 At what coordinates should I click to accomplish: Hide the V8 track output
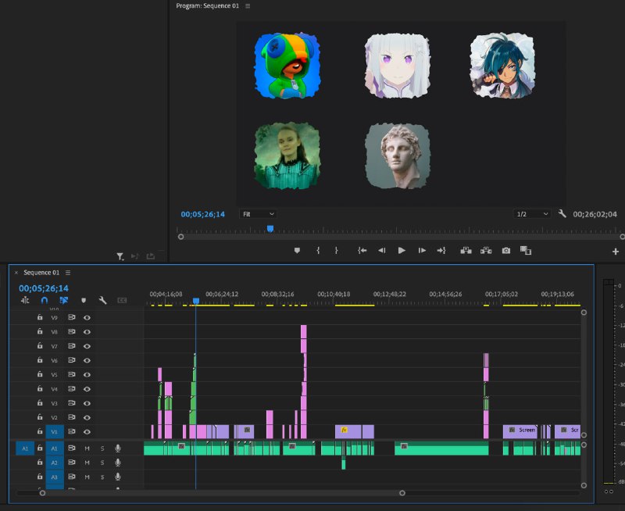click(x=87, y=331)
